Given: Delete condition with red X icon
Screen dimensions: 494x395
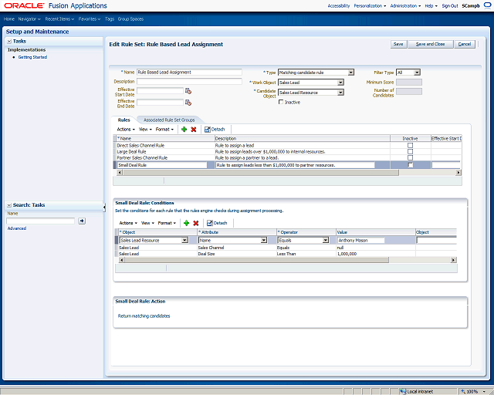Looking at the screenshot, I should coord(195,223).
